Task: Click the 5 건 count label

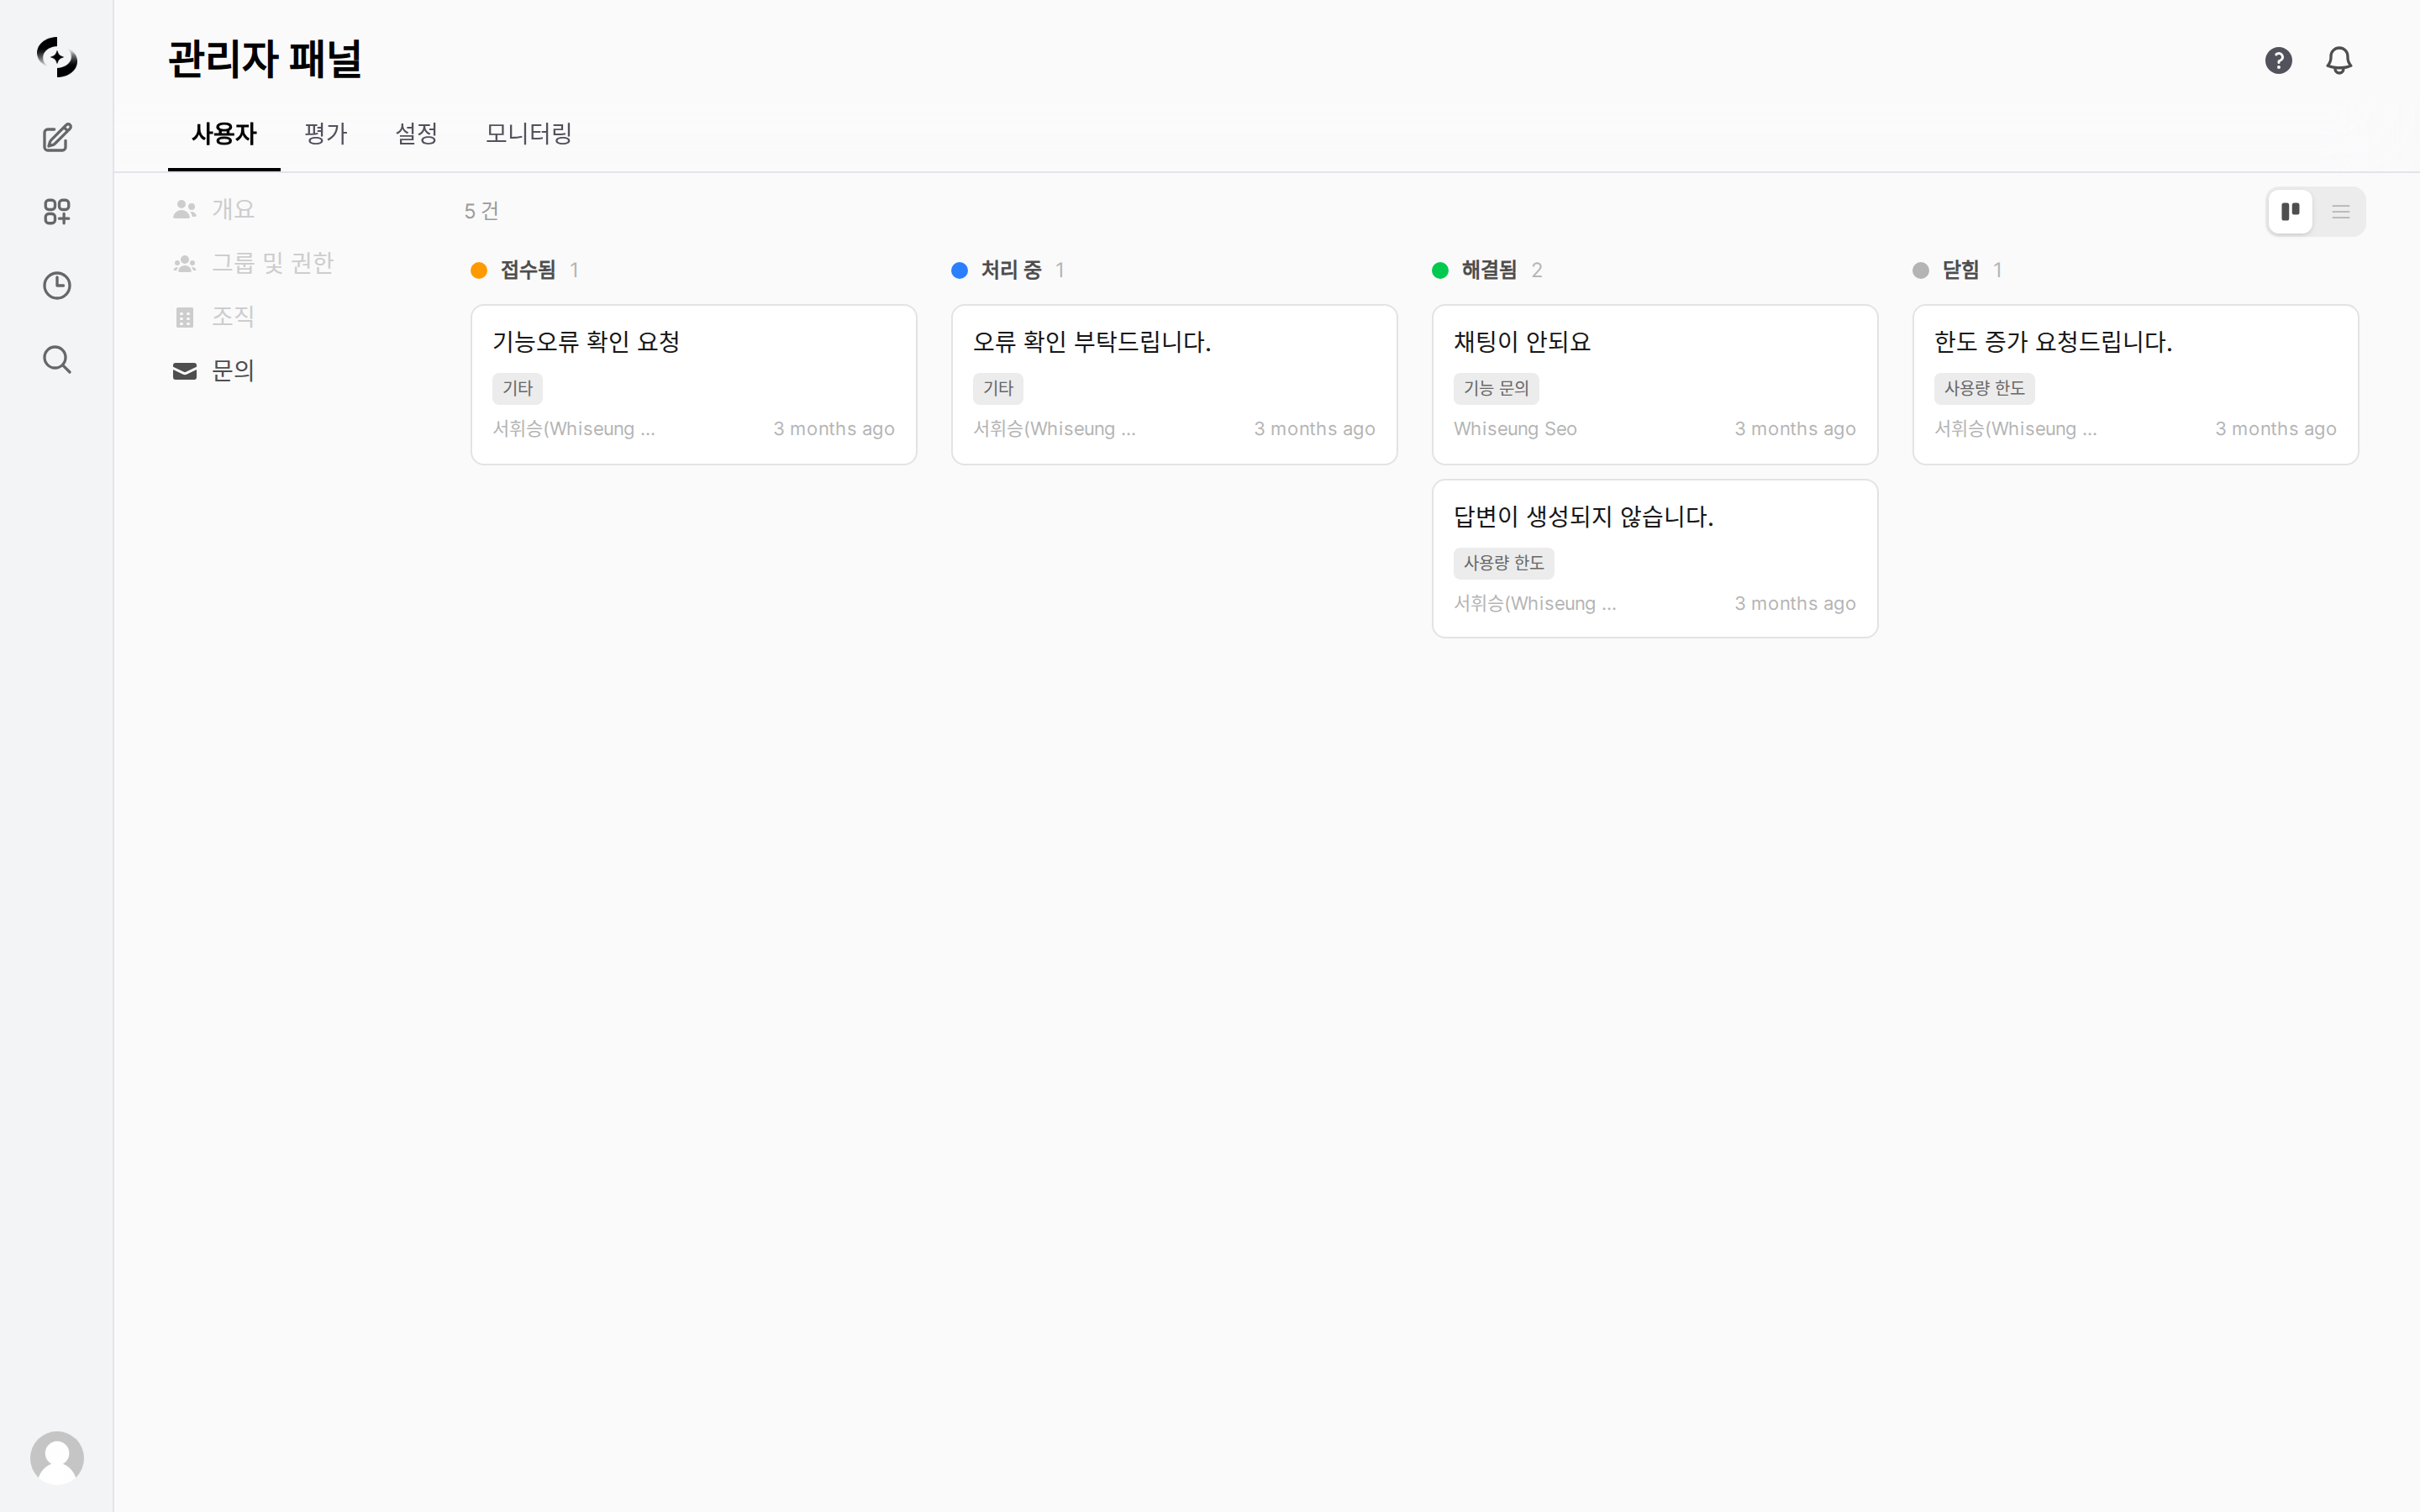Action: pos(481,211)
